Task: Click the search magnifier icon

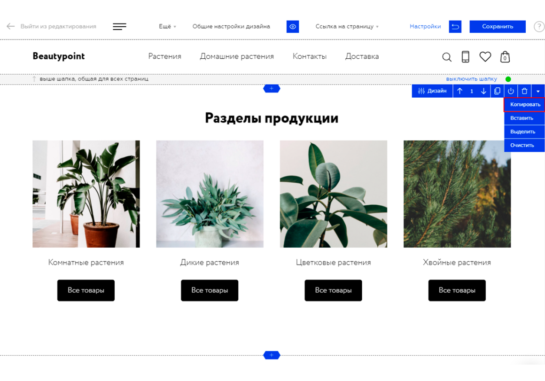Action: (x=447, y=57)
